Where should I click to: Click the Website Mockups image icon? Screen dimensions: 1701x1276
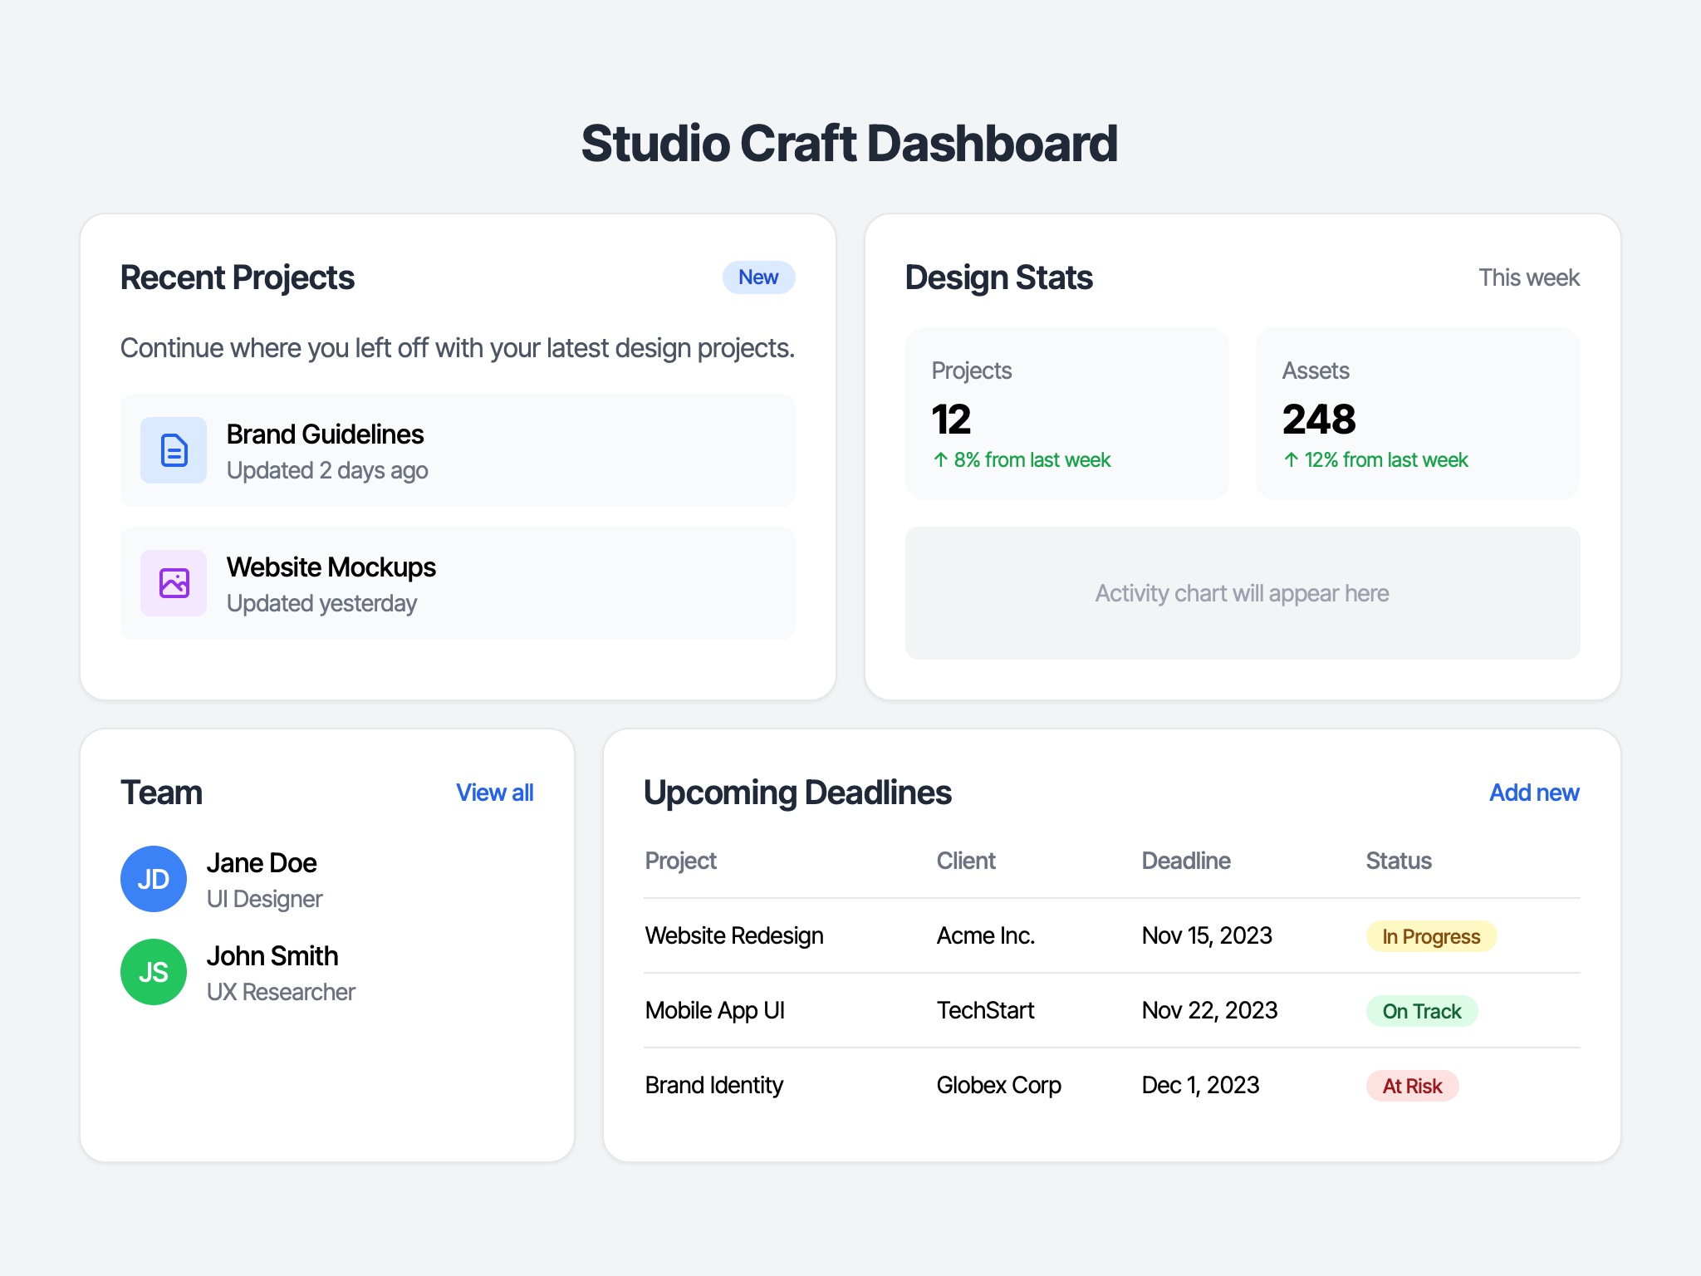coord(174,583)
